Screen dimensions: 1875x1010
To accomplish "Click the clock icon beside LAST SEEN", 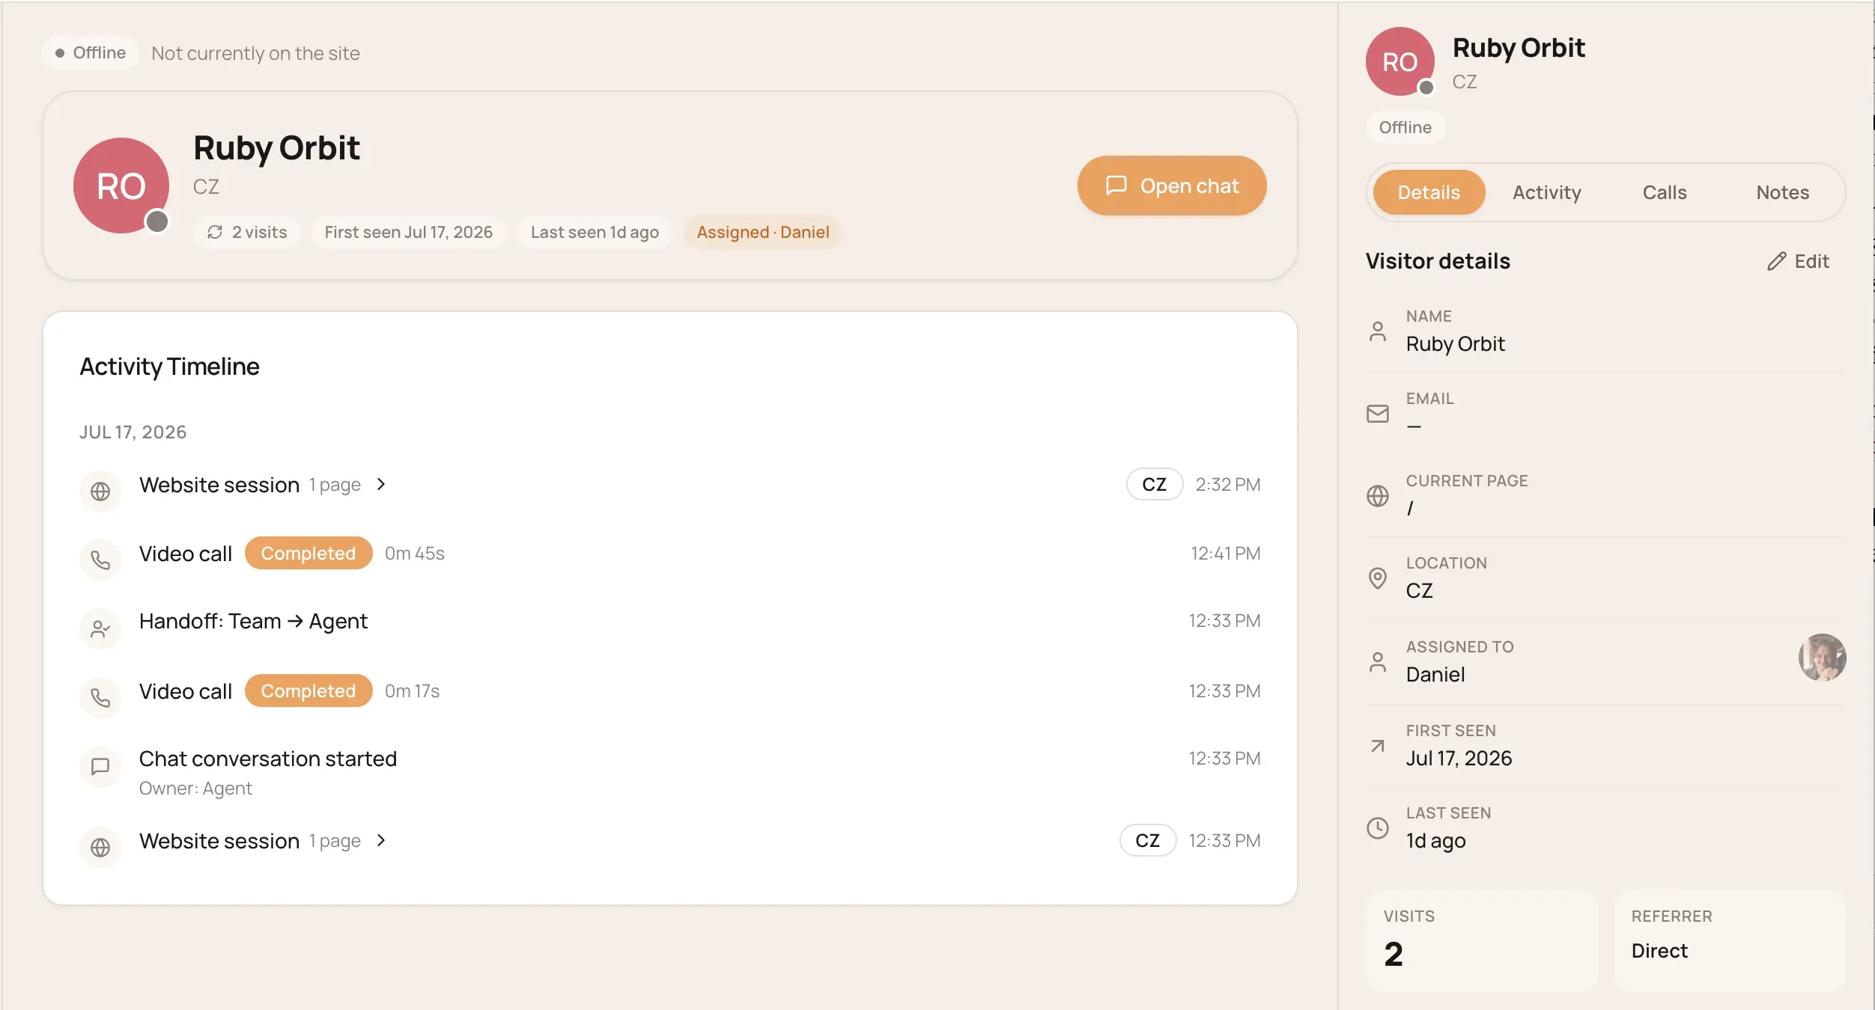I will (x=1377, y=827).
